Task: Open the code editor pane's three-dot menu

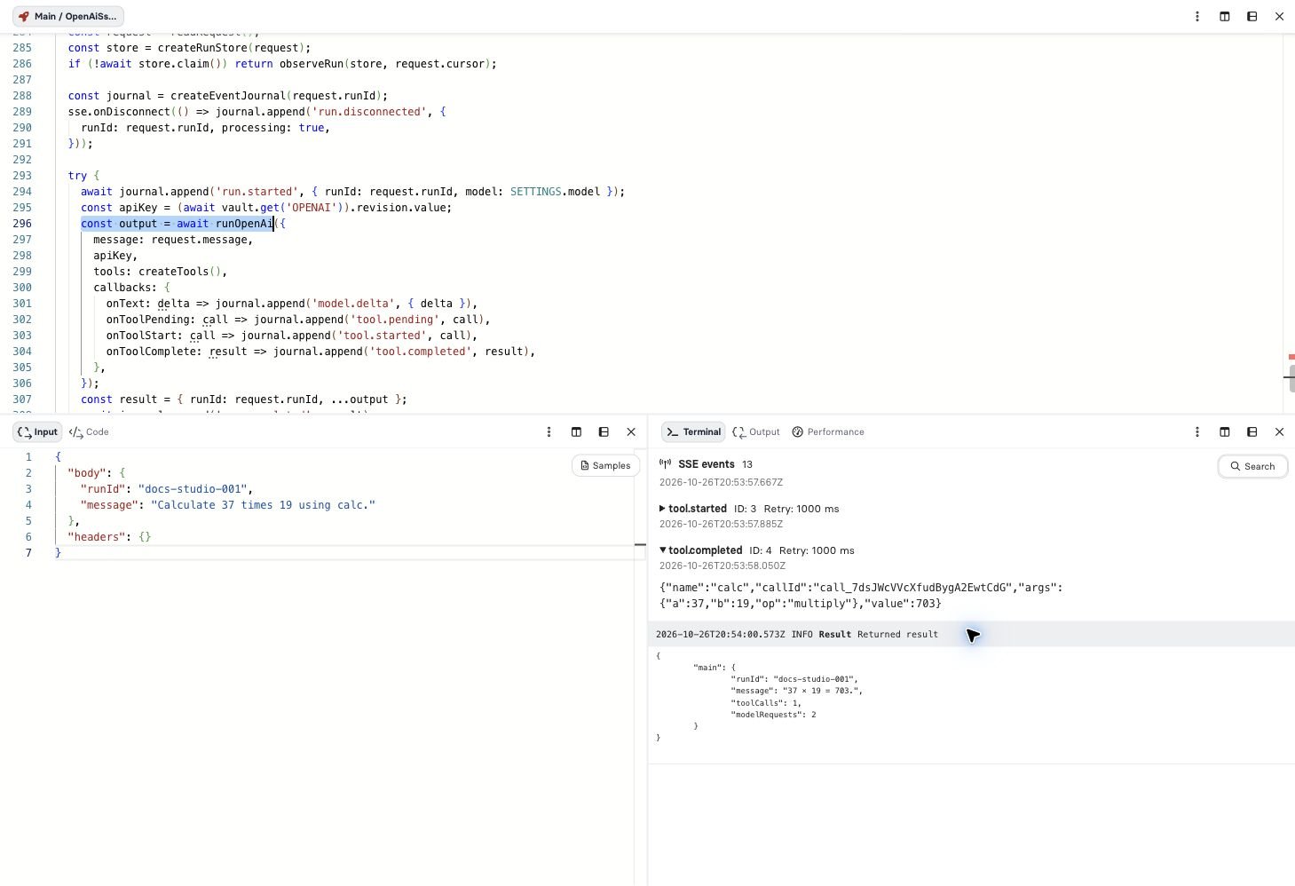Action: click(1197, 16)
